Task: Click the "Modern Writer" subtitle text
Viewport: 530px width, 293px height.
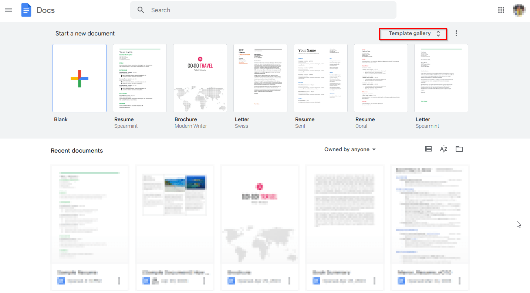Action: (x=191, y=126)
